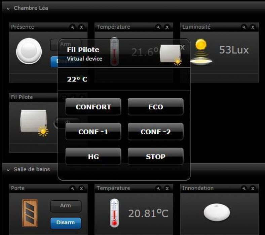265x235 pixels.
Task: Click the flood sensor icon in Innondation
Action: coord(217,212)
